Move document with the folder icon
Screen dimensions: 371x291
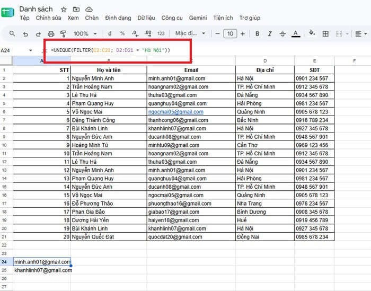pos(76,9)
